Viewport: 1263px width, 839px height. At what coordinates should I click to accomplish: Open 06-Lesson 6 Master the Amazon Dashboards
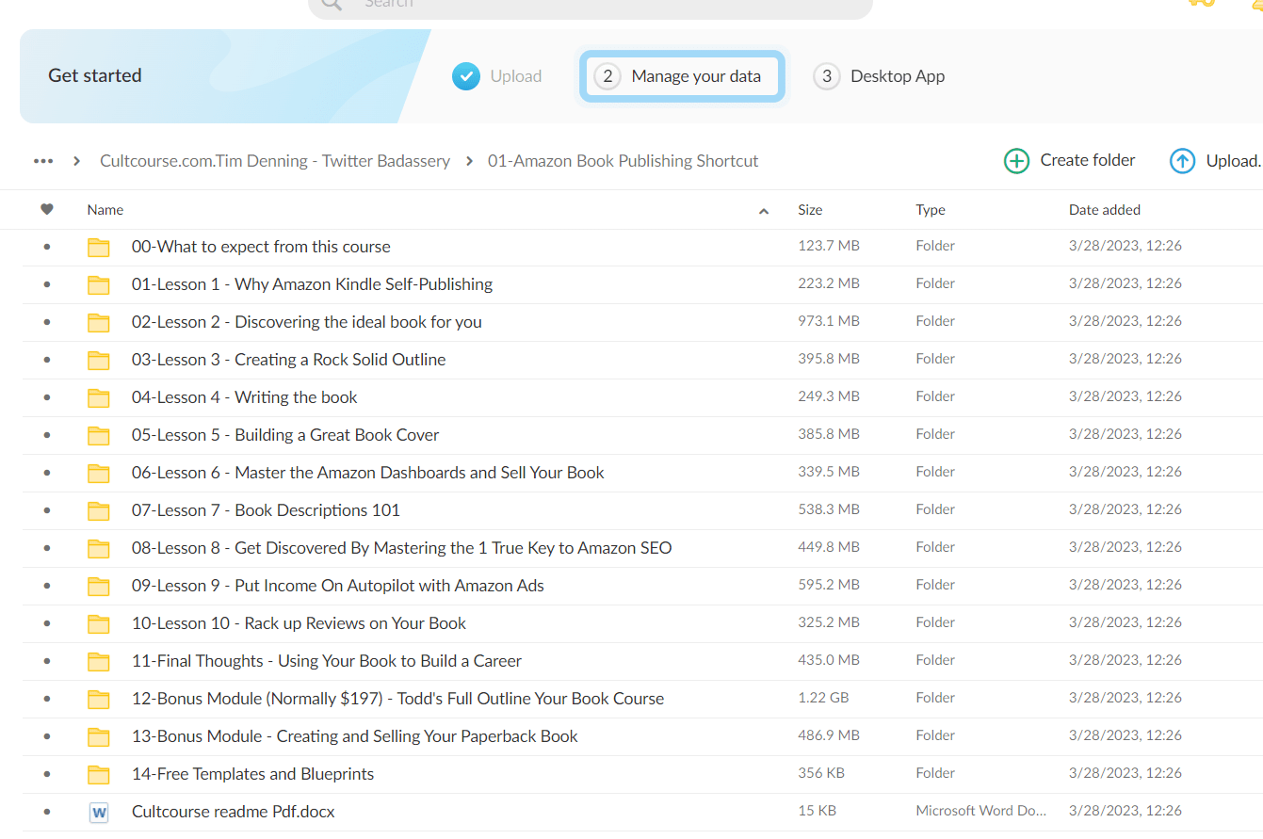[x=368, y=473]
